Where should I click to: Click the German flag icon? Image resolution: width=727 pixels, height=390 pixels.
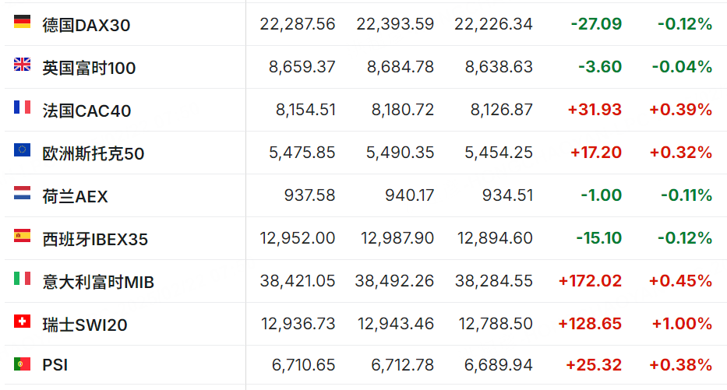point(22,21)
